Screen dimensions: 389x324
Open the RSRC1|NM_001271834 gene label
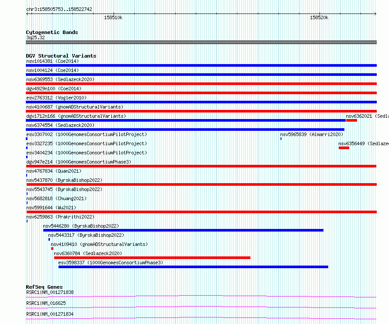(50, 314)
